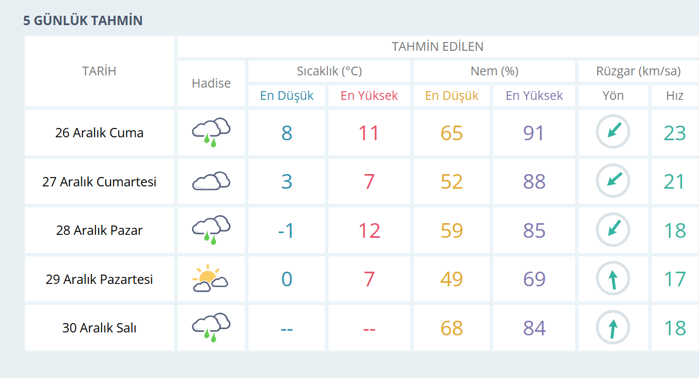Image resolution: width=699 pixels, height=378 pixels.
Task: Click the Hadise column header
Action: point(211,83)
